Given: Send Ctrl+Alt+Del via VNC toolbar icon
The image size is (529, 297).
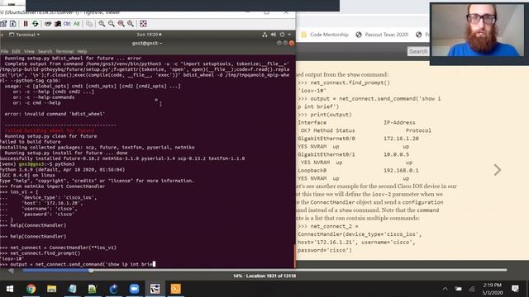Looking at the screenshot, I should click(x=48, y=24).
